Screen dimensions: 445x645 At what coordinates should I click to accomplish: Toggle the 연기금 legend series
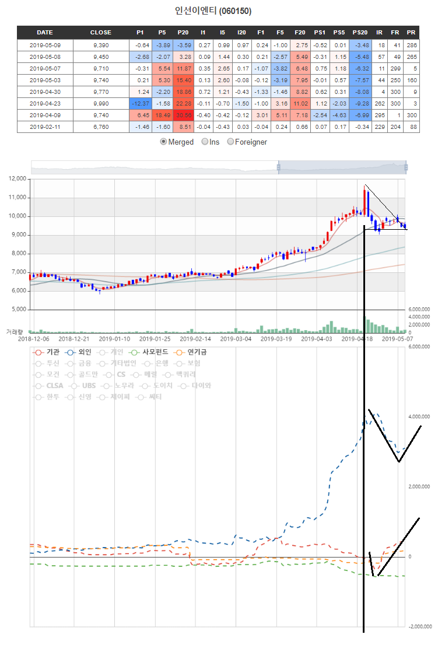[x=190, y=352]
